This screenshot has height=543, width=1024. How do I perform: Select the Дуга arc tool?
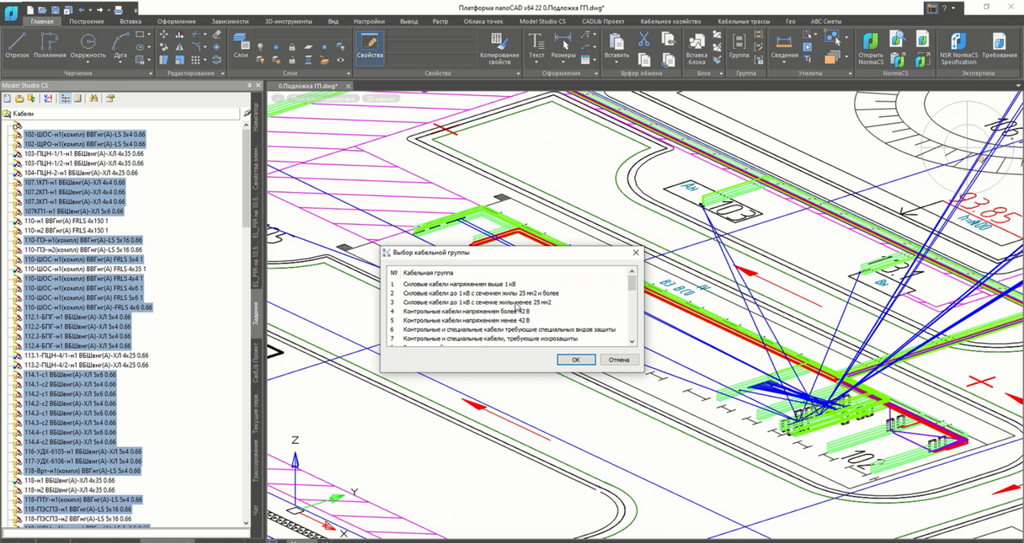pyautogui.click(x=121, y=46)
